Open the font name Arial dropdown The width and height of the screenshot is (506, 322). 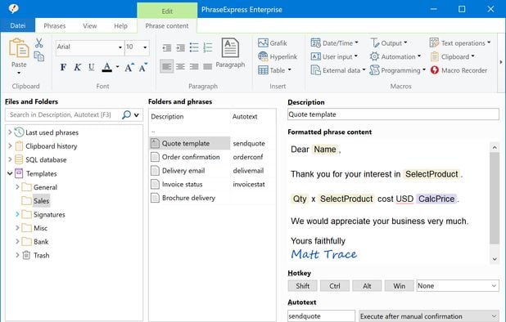pos(120,47)
